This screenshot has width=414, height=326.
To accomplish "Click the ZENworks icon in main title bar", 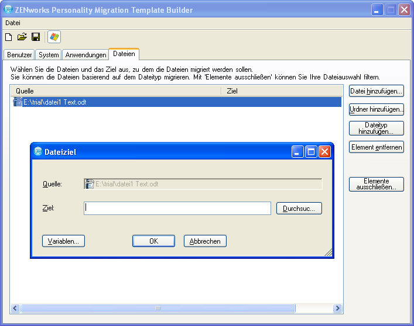I will coord(8,9).
